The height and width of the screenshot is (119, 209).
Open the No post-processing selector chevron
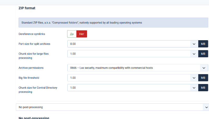(x=206, y=107)
